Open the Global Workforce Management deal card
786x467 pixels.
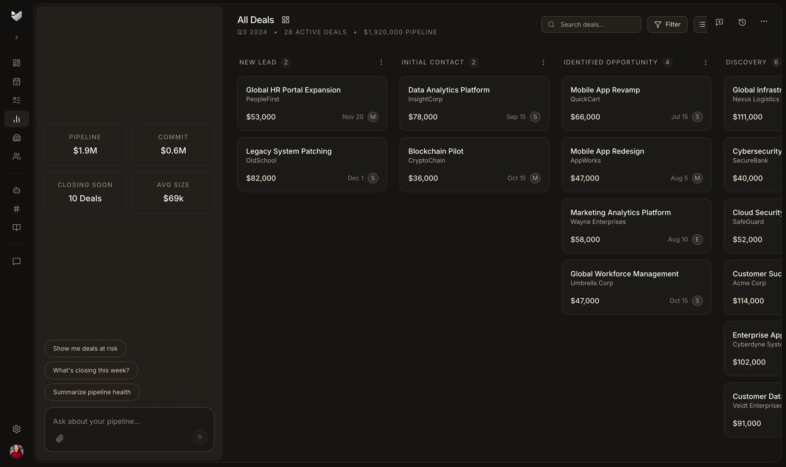coord(636,287)
